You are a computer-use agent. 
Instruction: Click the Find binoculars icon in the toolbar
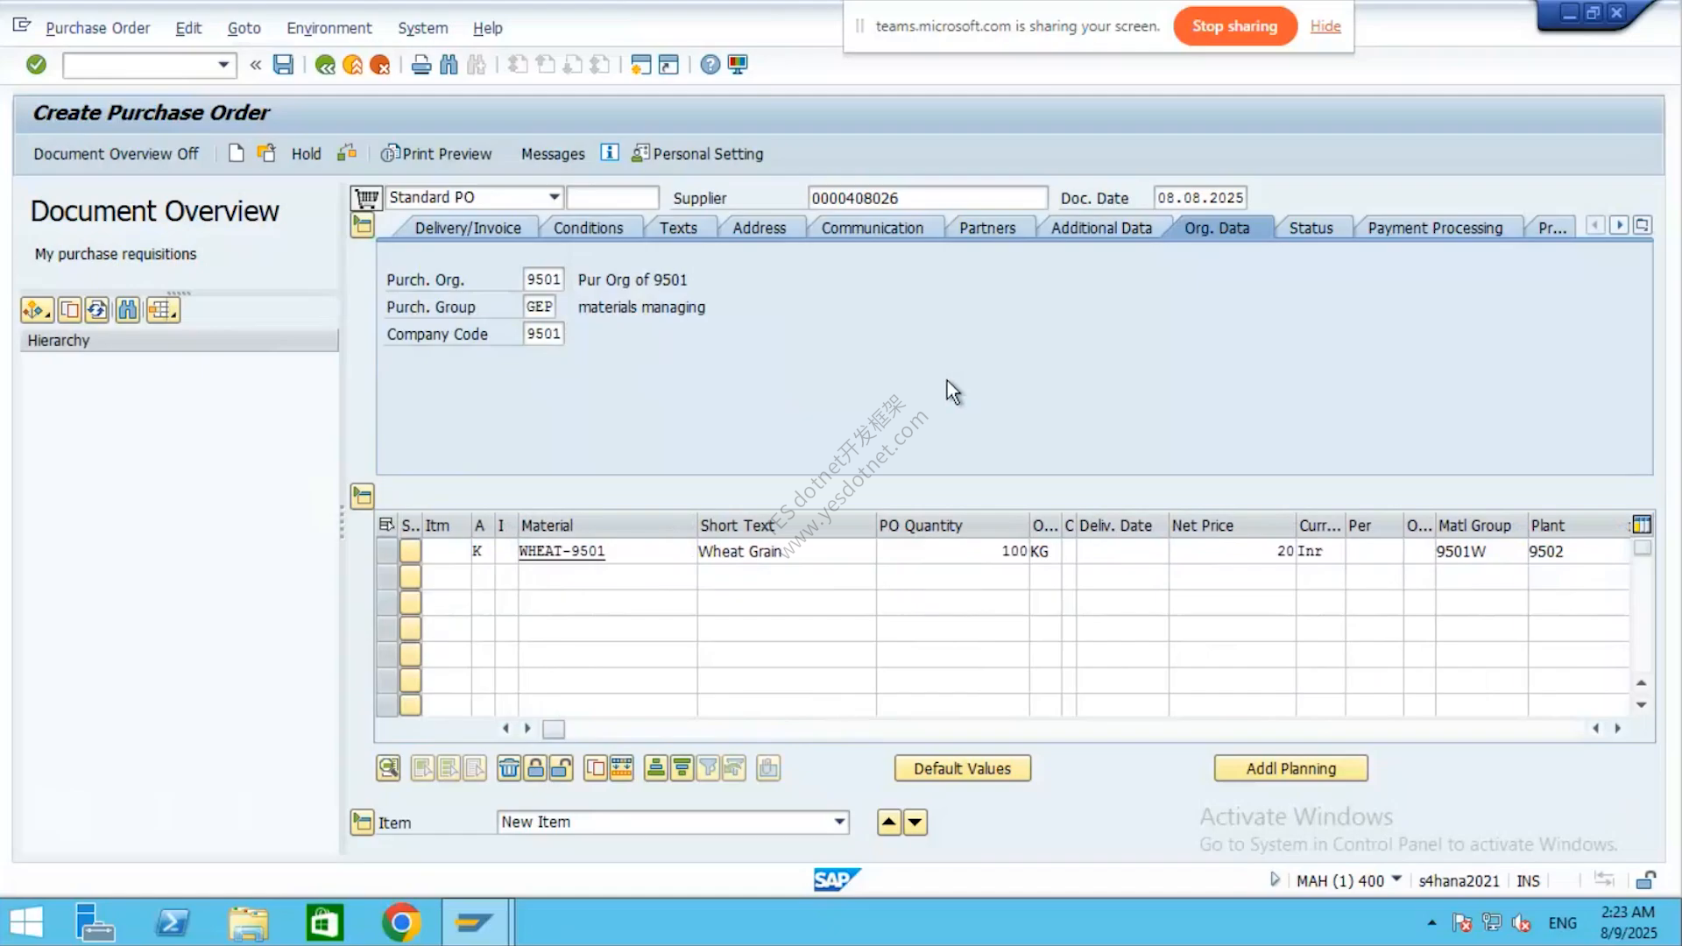[449, 65]
